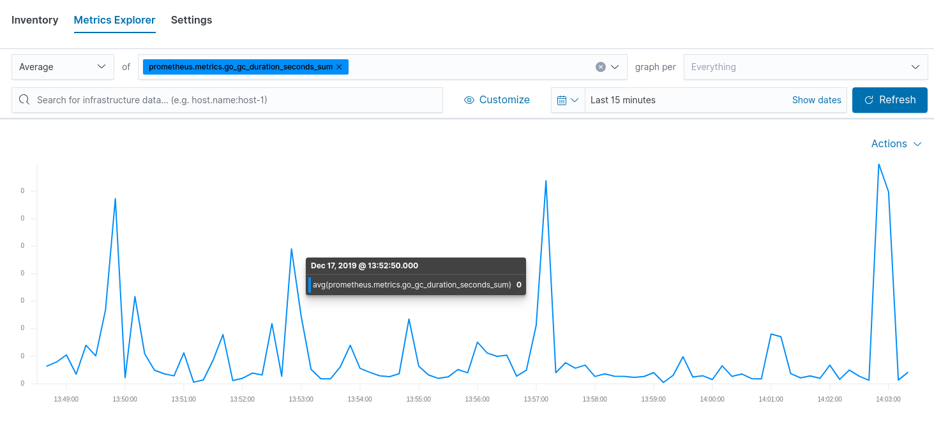The height and width of the screenshot is (436, 934).
Task: Click the 'of' label between dropdowns
Action: click(x=126, y=67)
